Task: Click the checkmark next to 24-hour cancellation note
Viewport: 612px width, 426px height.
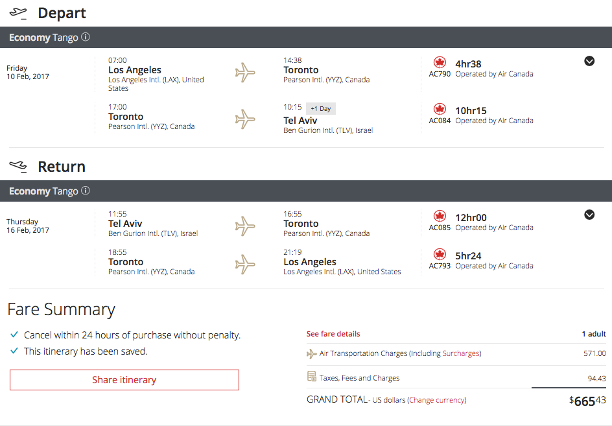Action: (14, 335)
